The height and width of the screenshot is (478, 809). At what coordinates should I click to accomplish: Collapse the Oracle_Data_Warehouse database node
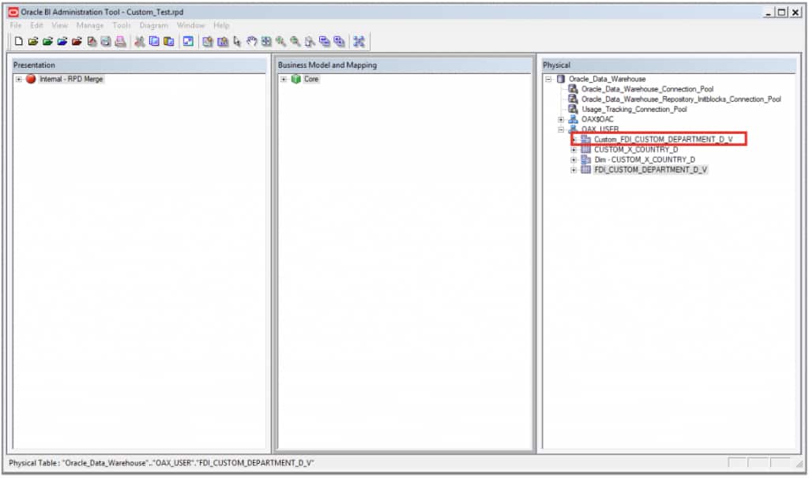click(548, 80)
